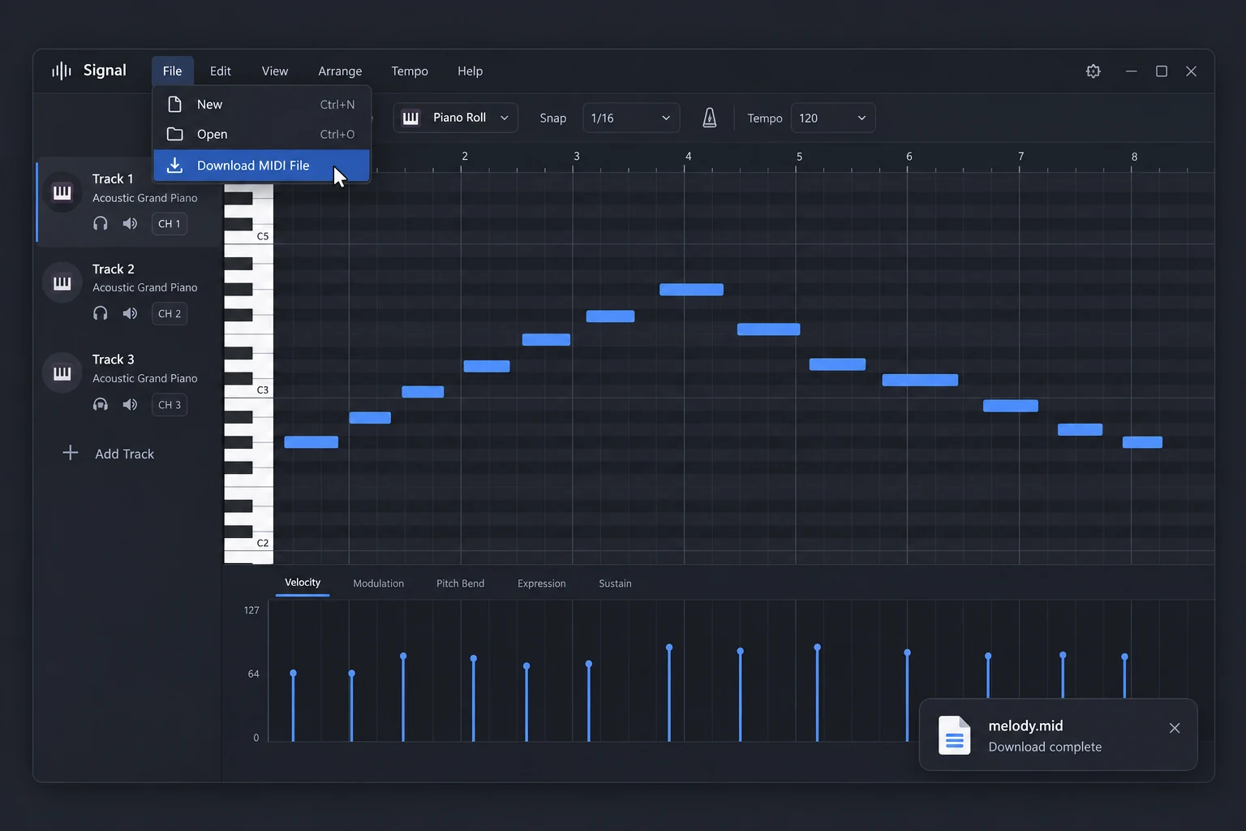Screen dimensions: 1246x831
Task: Select Track 3 in the track list
Action: pyautogui.click(x=128, y=382)
